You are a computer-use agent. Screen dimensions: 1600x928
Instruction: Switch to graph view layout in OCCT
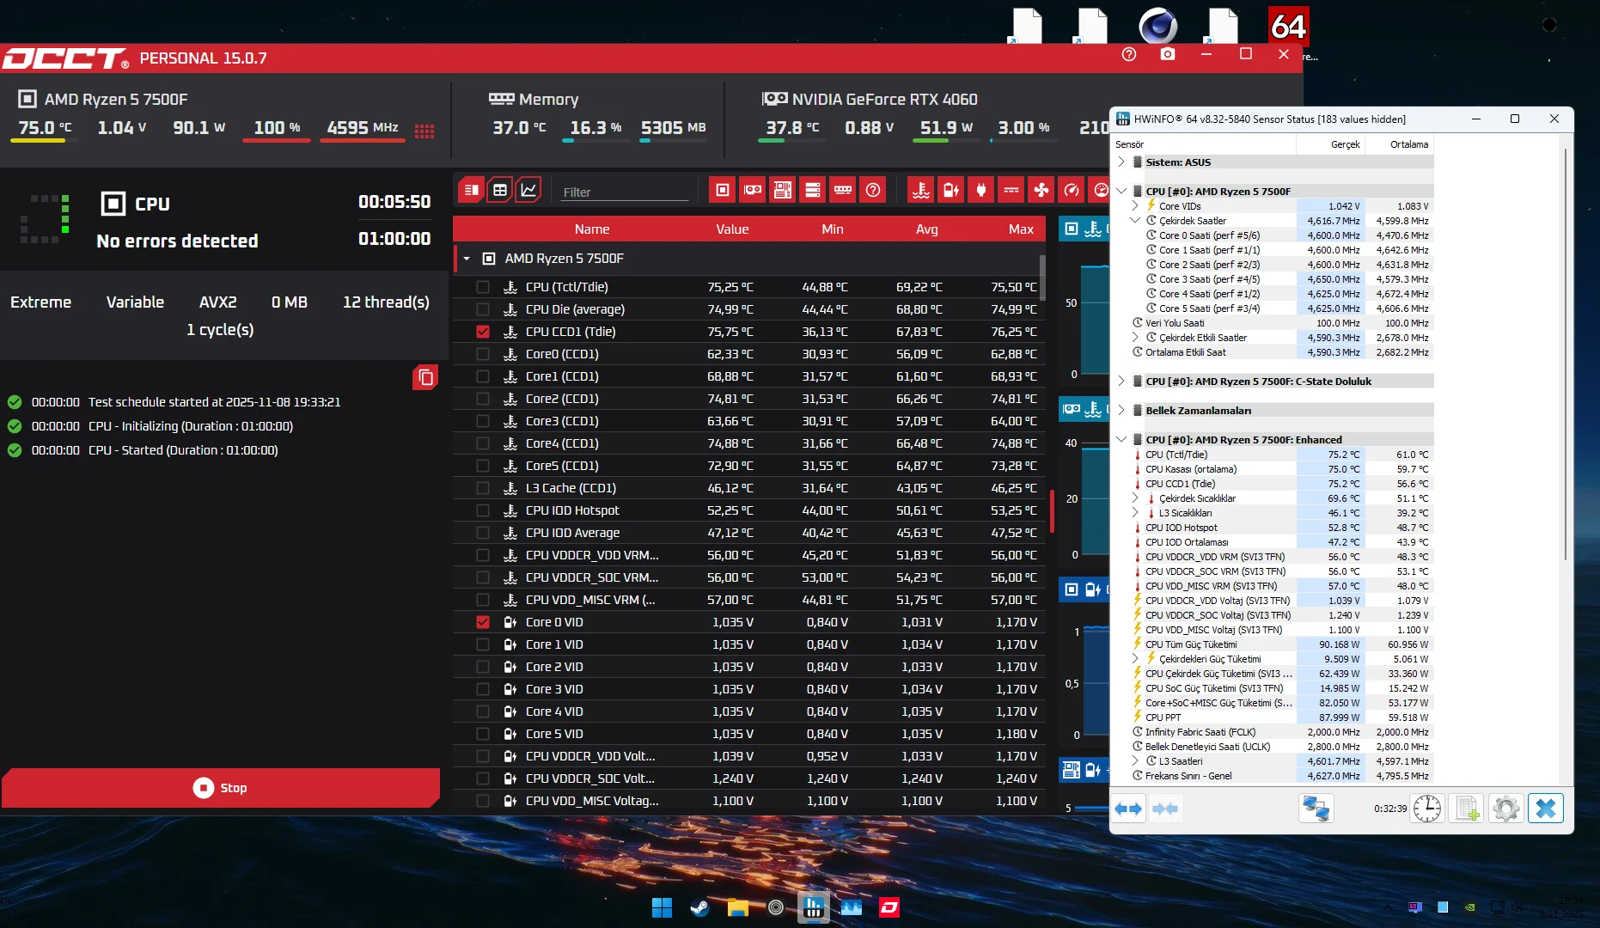(528, 190)
